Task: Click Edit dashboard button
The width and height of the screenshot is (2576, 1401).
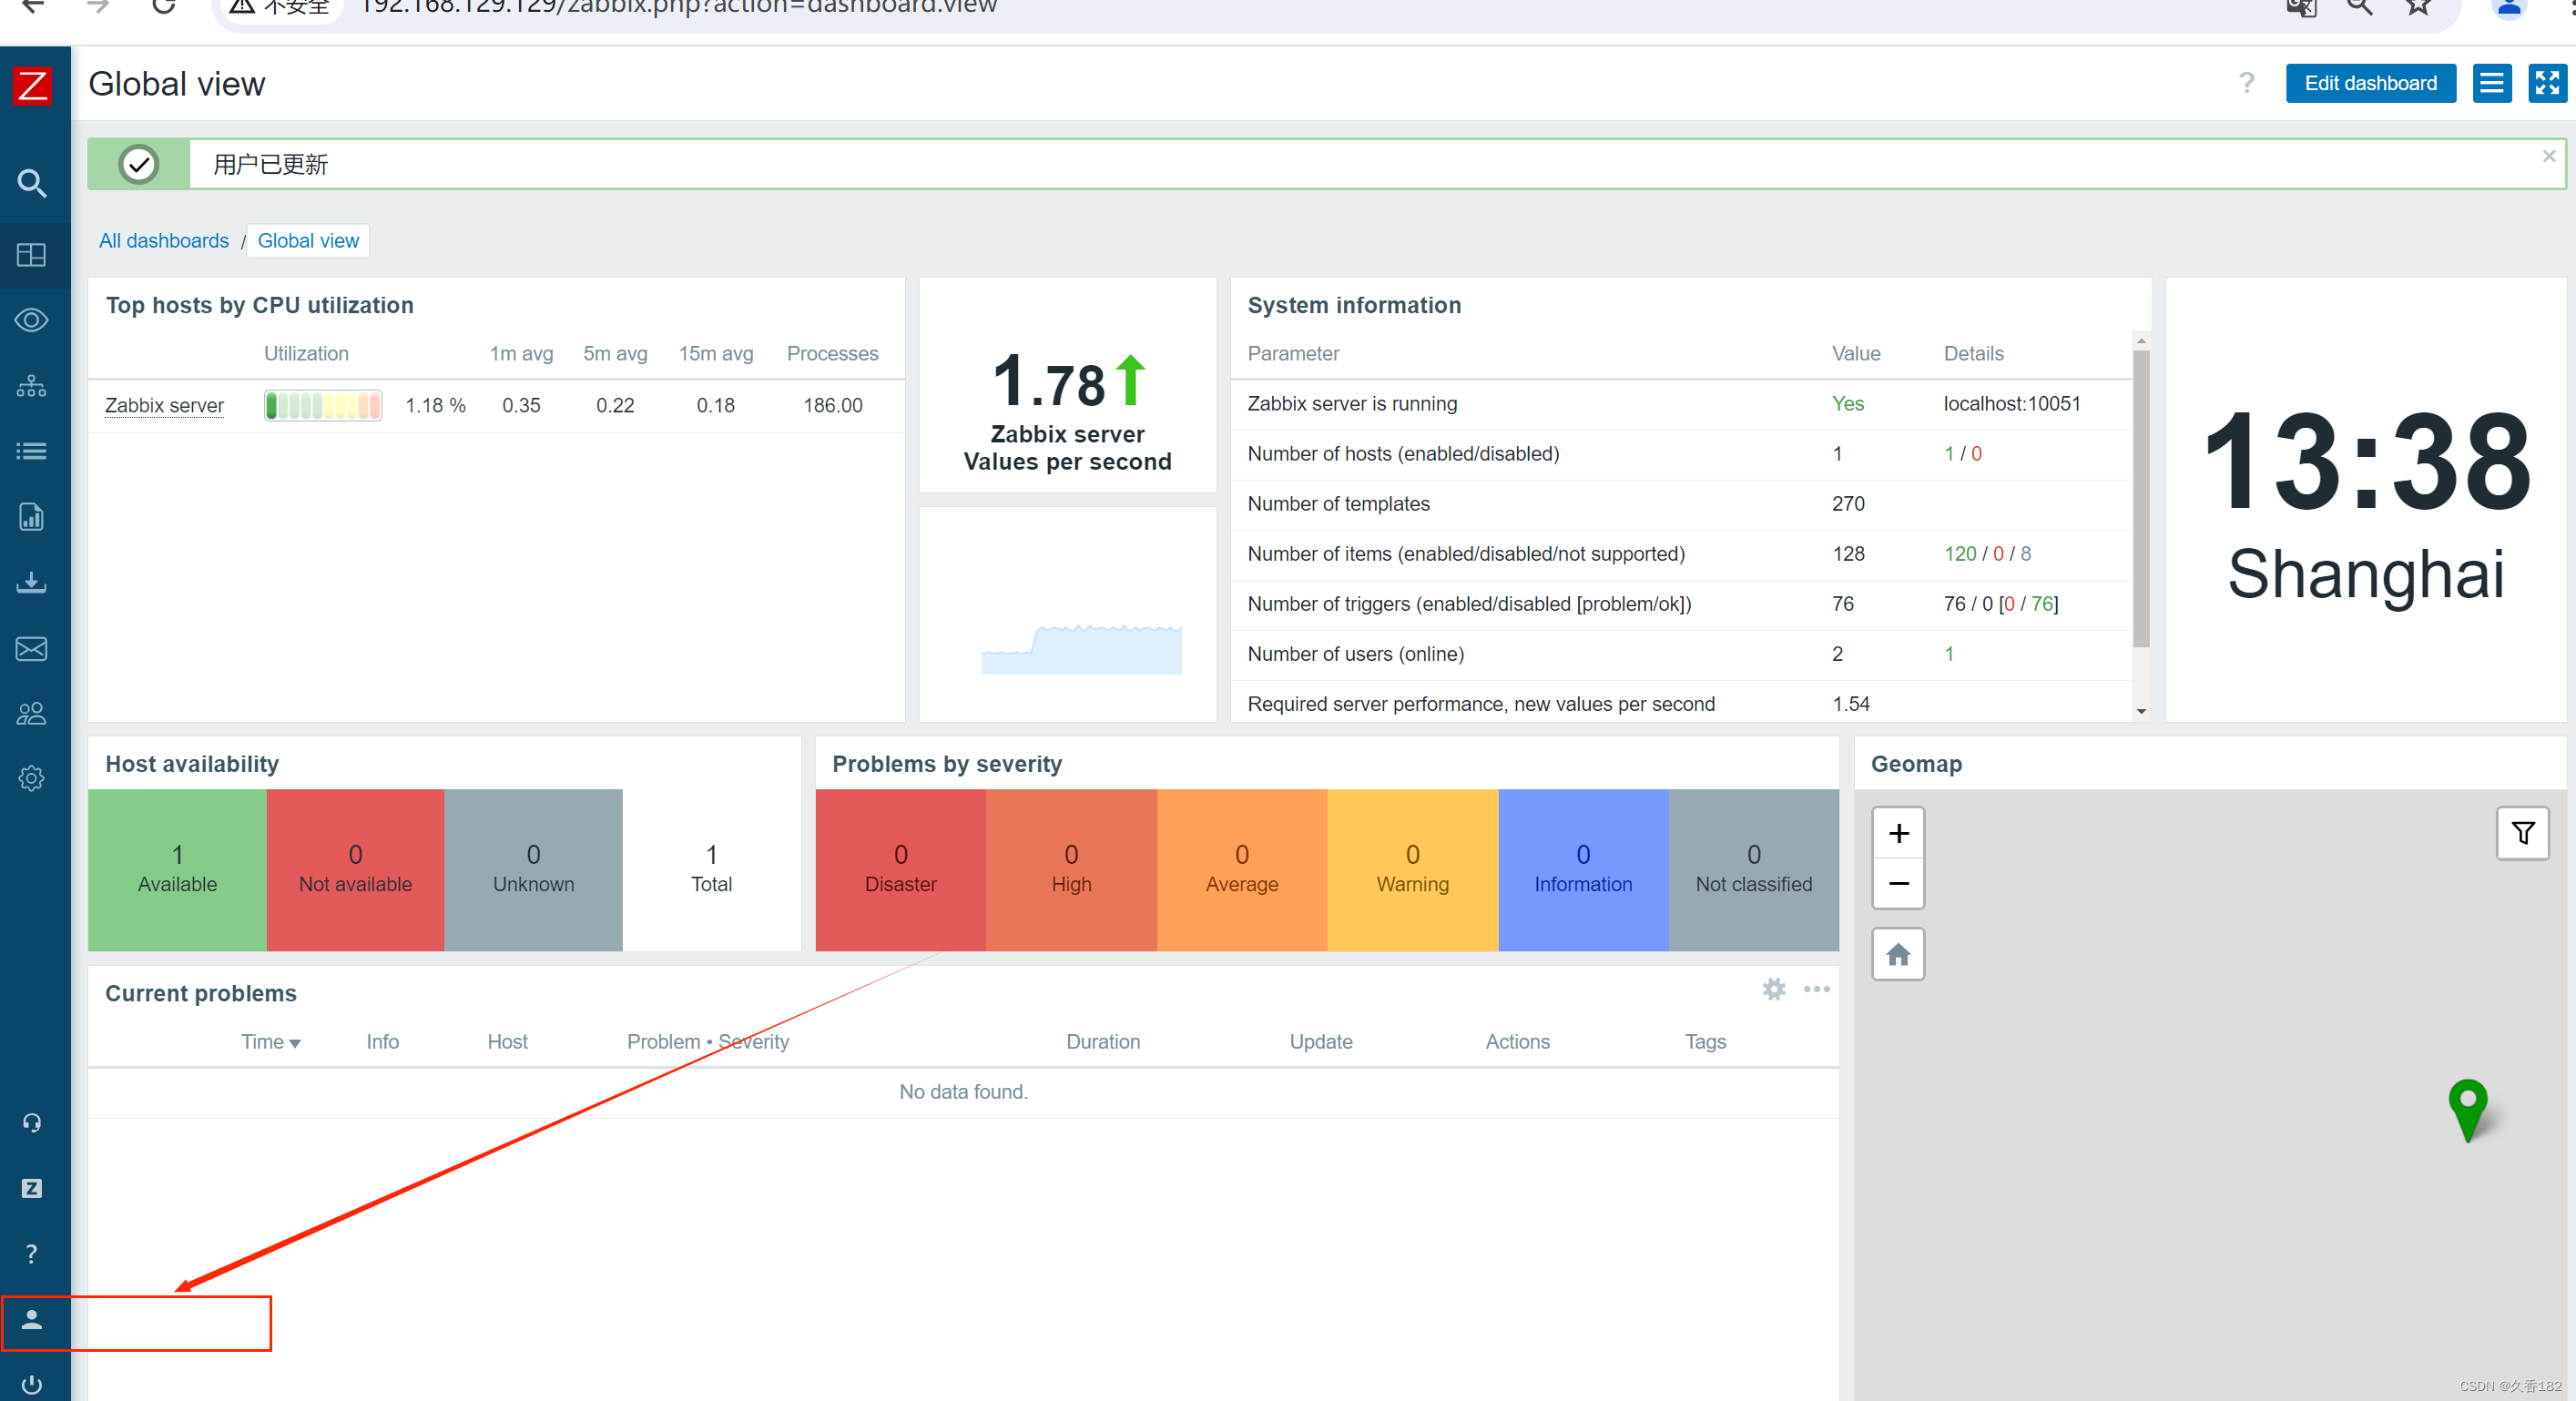Action: click(2370, 83)
